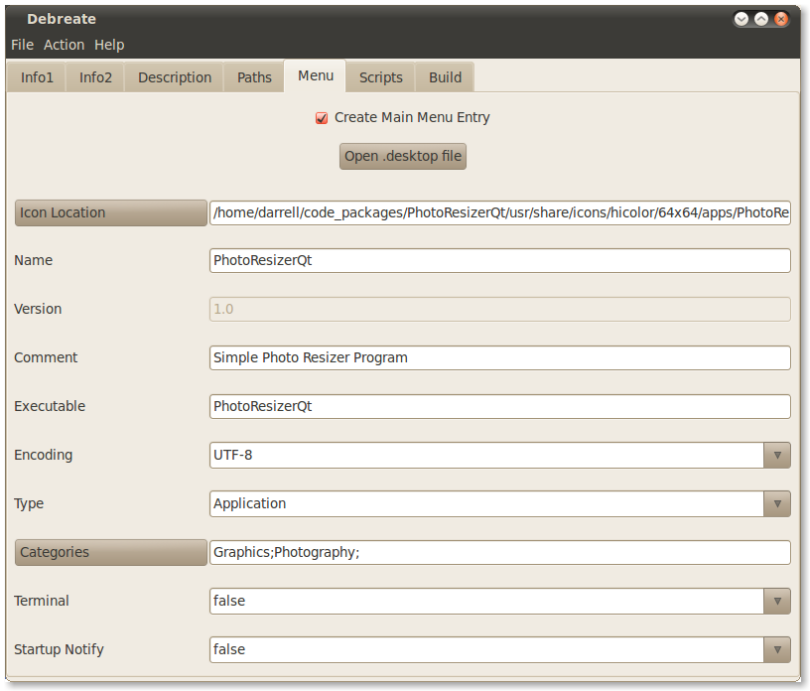Click the Open .desktop file button
Viewport: 810px width, 691px height.
(402, 157)
